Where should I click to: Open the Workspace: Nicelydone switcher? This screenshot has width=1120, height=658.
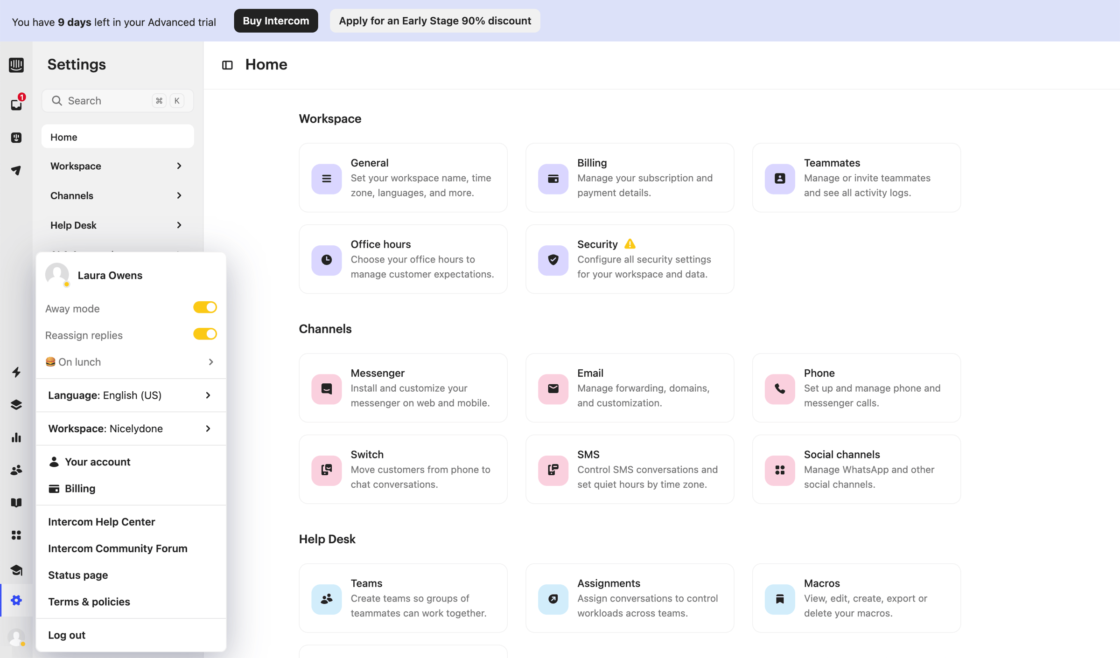tap(131, 428)
